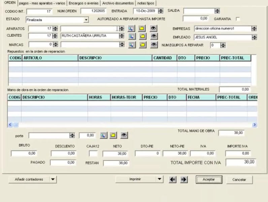Click the labor table horizontal scrollbar thumb
This screenshot has width=268, height=202.
(x=16, y=125)
